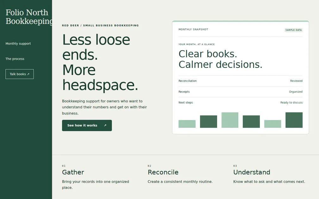Screen dimensions: 319x199
Task: Select the Receipts row label
Action: pyautogui.click(x=184, y=92)
